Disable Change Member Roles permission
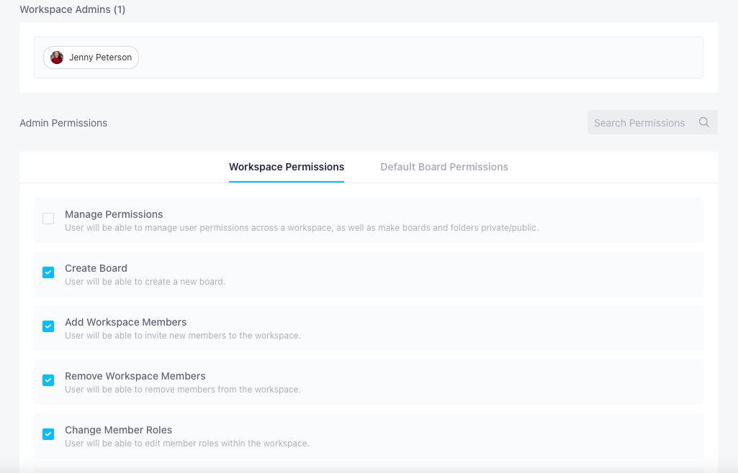This screenshot has height=473, width=738. coord(48,434)
